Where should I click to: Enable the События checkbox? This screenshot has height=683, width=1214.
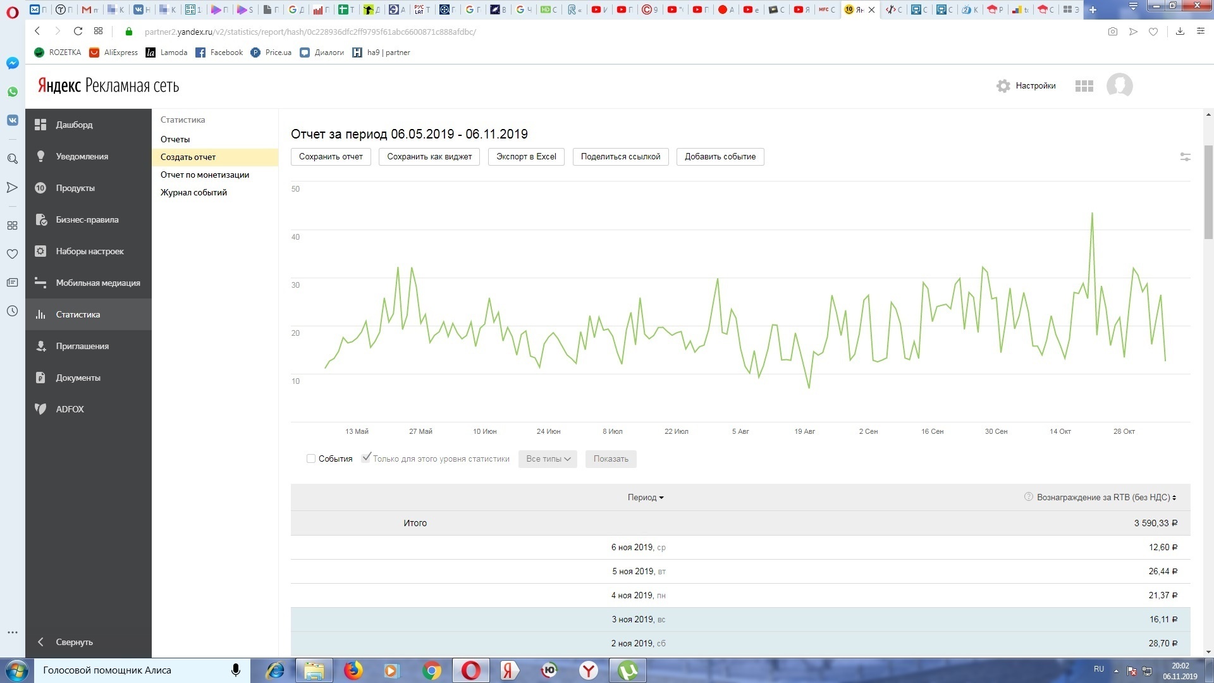coord(311,459)
